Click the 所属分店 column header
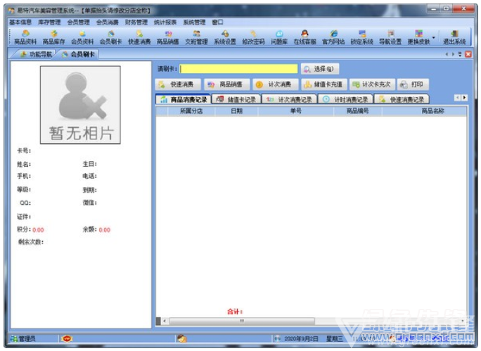The height and width of the screenshot is (351, 481). pos(191,111)
